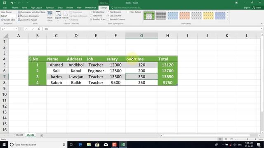Image resolution: width=264 pixels, height=148 pixels.
Task: Click the Export table icon
Action: point(58,16)
